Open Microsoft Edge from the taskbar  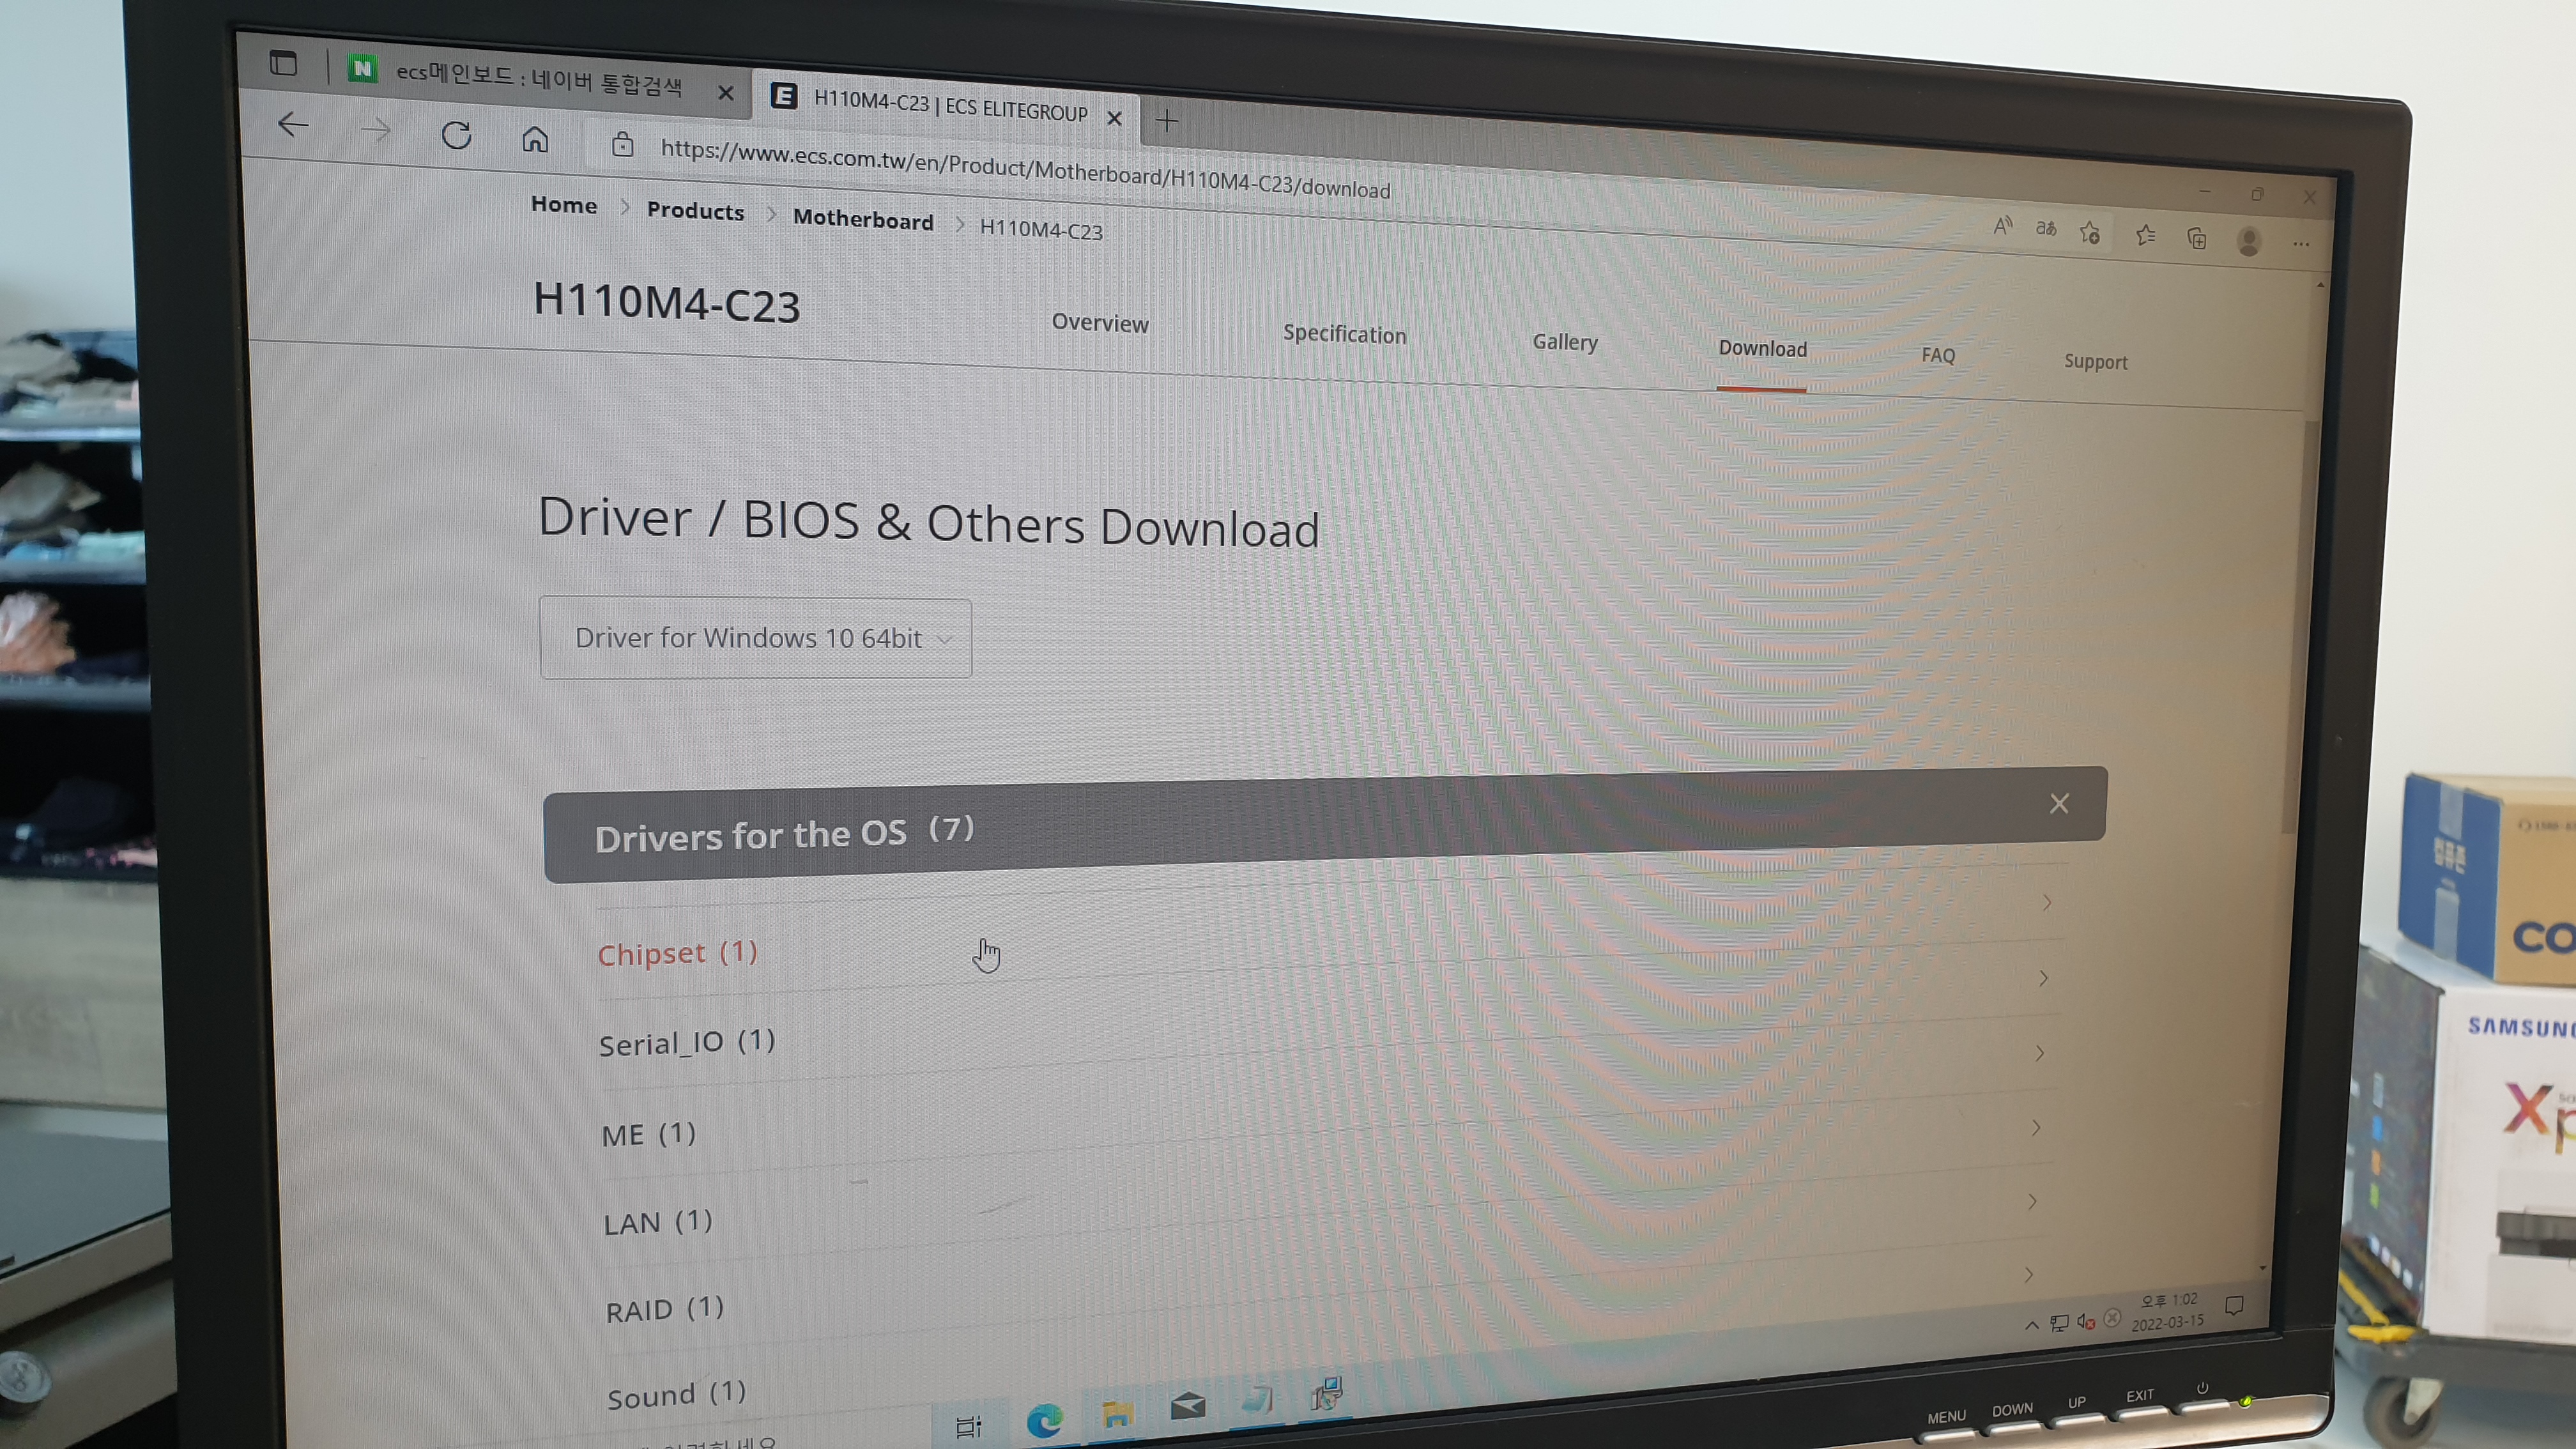click(1044, 1419)
